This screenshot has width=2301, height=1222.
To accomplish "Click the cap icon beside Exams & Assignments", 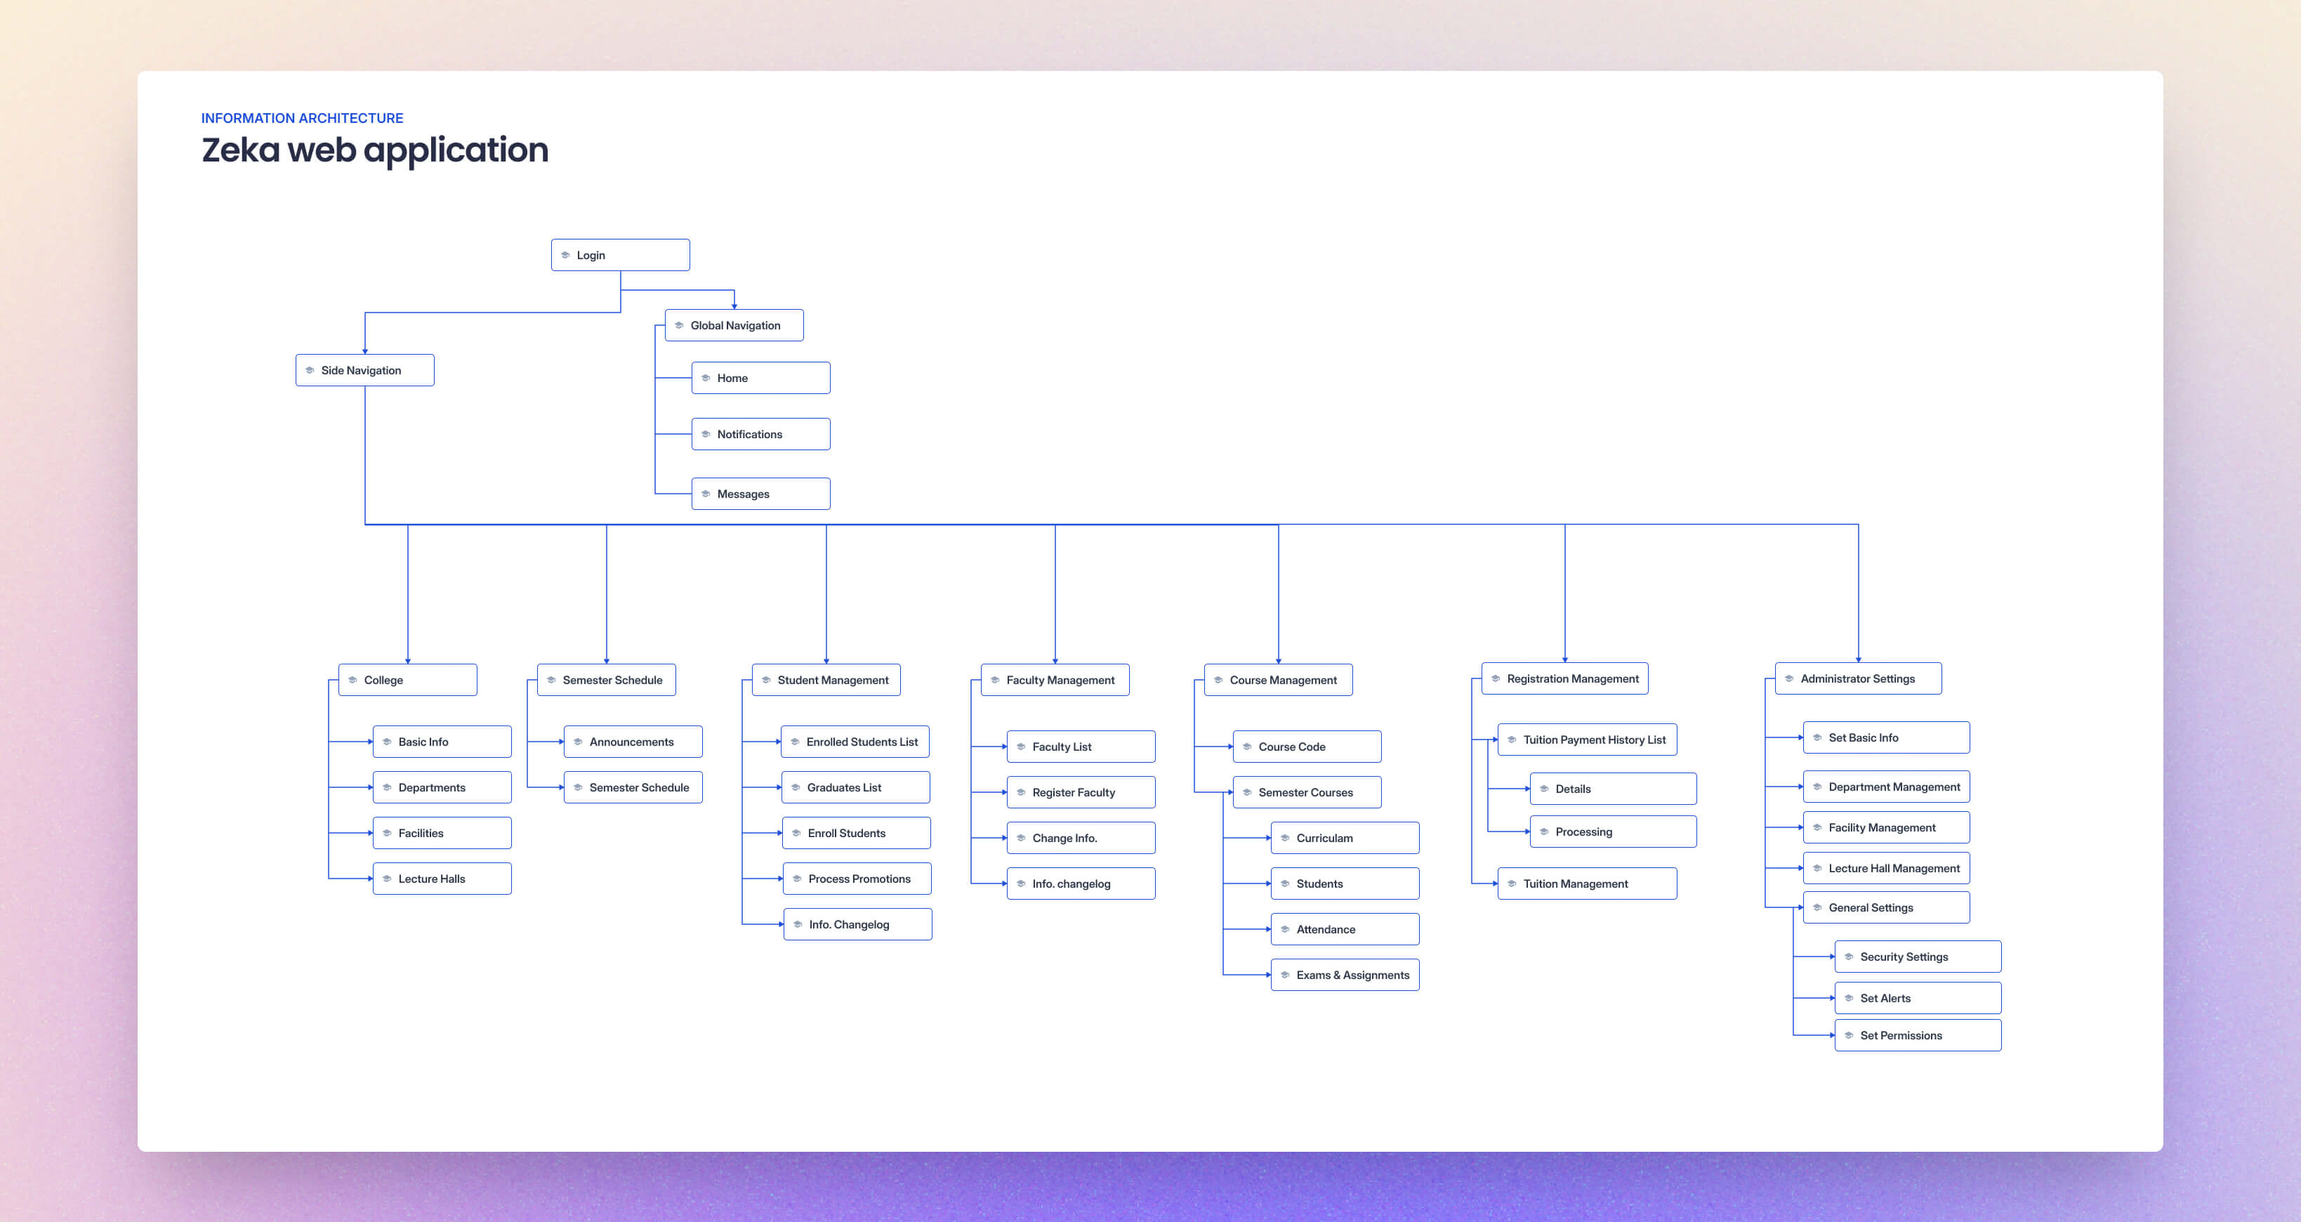I will (x=1286, y=975).
